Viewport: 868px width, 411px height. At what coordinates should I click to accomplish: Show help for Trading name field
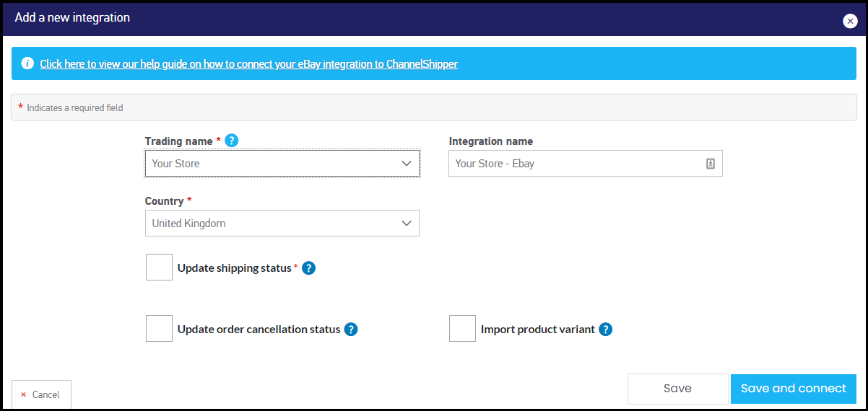(231, 141)
